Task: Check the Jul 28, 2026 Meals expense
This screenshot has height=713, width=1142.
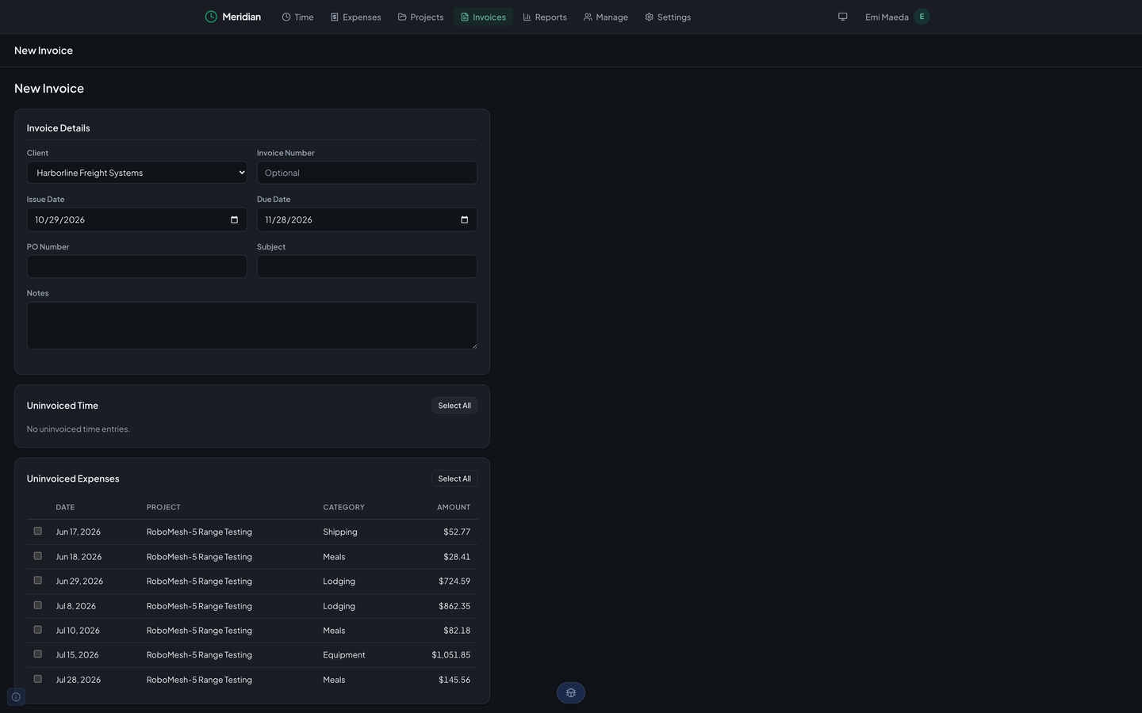Action: pyautogui.click(x=37, y=679)
